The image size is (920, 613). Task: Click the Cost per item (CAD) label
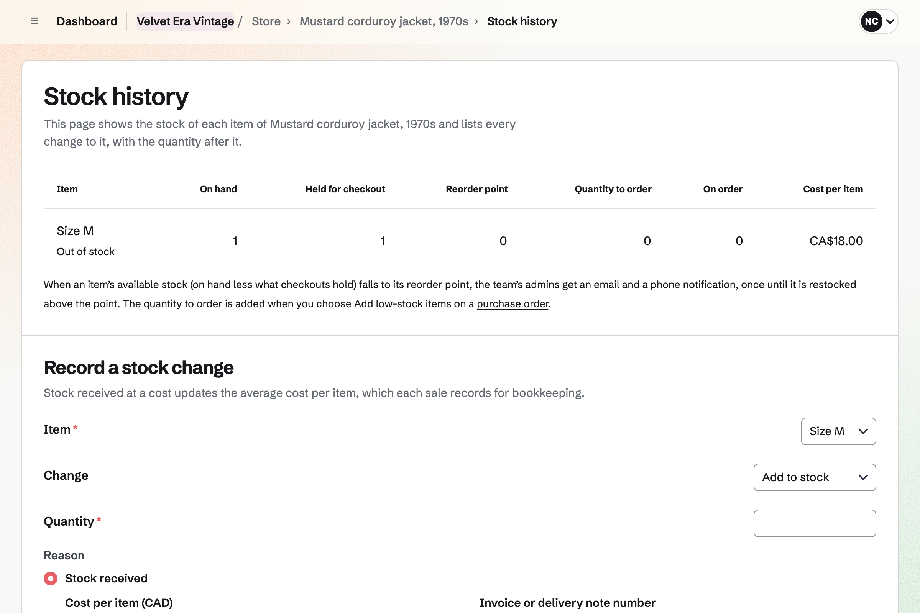coord(119,603)
